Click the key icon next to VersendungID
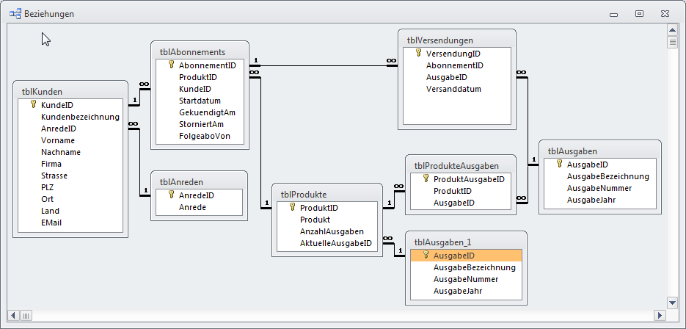This screenshot has width=686, height=329. [x=419, y=54]
